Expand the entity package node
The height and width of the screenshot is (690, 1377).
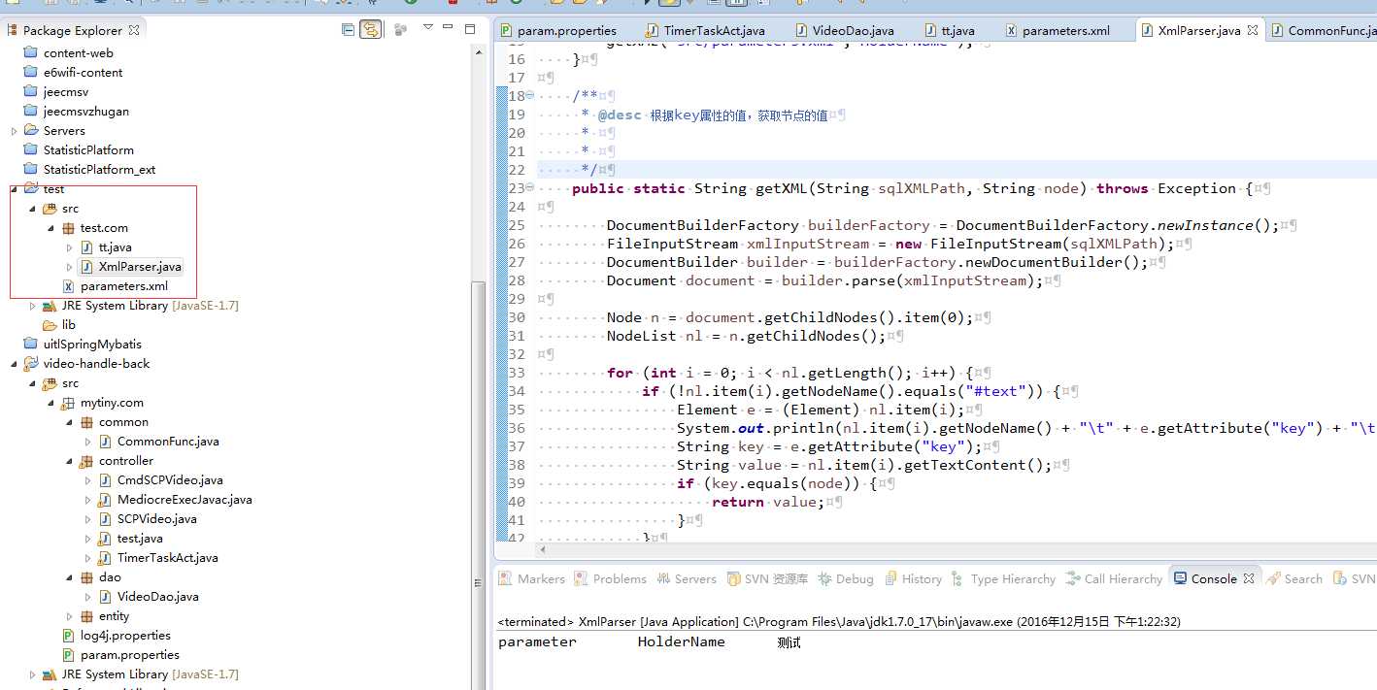69,616
